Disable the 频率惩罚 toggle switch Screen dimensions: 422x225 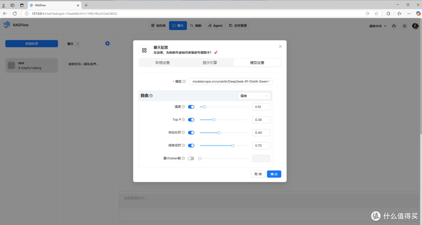click(x=191, y=145)
